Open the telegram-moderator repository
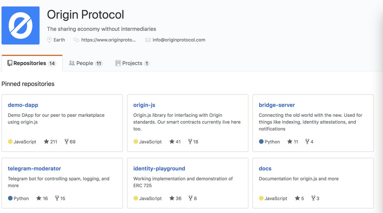 pos(34,169)
